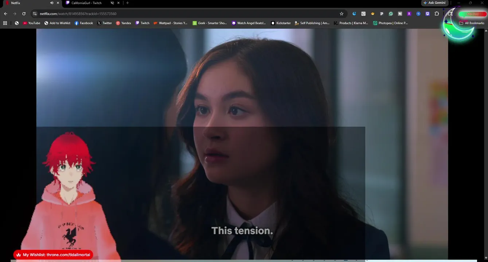Viewport: 488px width, 262px height.
Task: Open the orange face extension icon
Action: pyautogui.click(x=372, y=14)
